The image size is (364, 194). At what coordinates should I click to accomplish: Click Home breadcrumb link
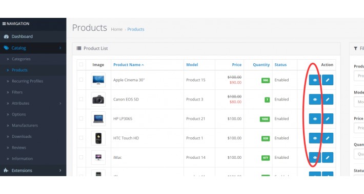116,30
